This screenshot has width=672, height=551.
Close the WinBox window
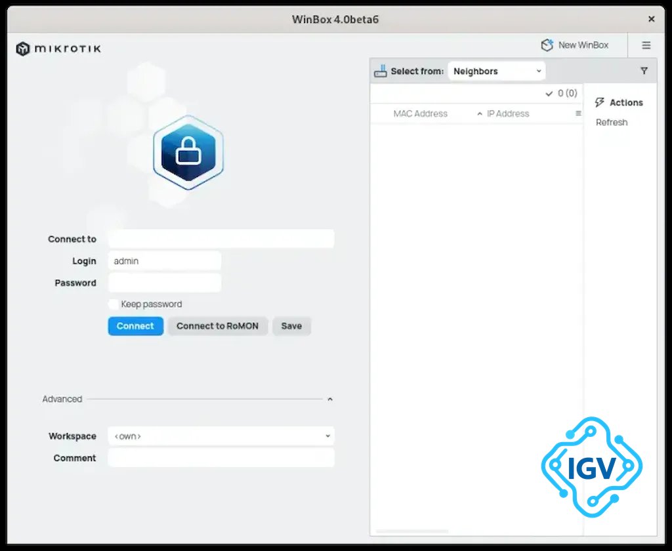[652, 19]
